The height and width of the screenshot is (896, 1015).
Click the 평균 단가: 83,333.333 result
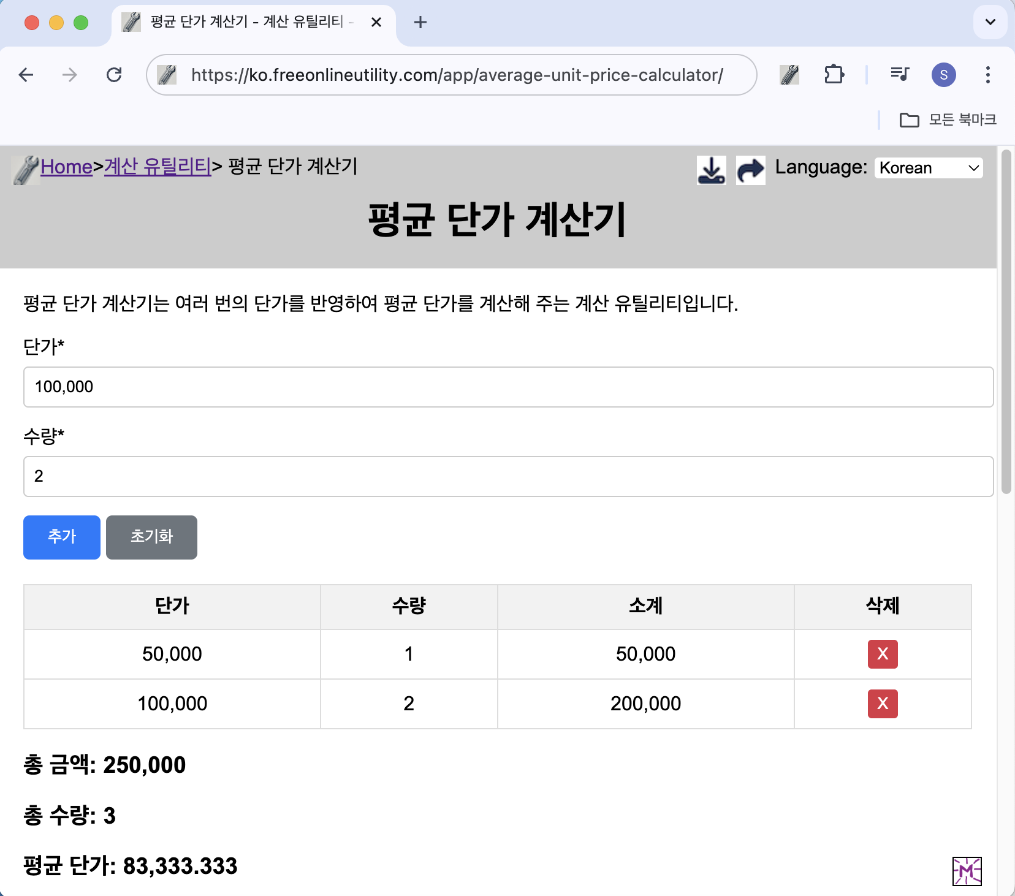click(x=130, y=866)
